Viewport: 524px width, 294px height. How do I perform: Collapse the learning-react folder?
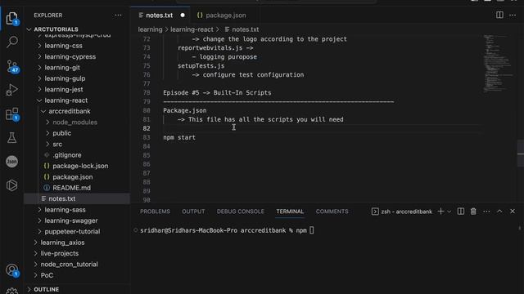pos(65,100)
